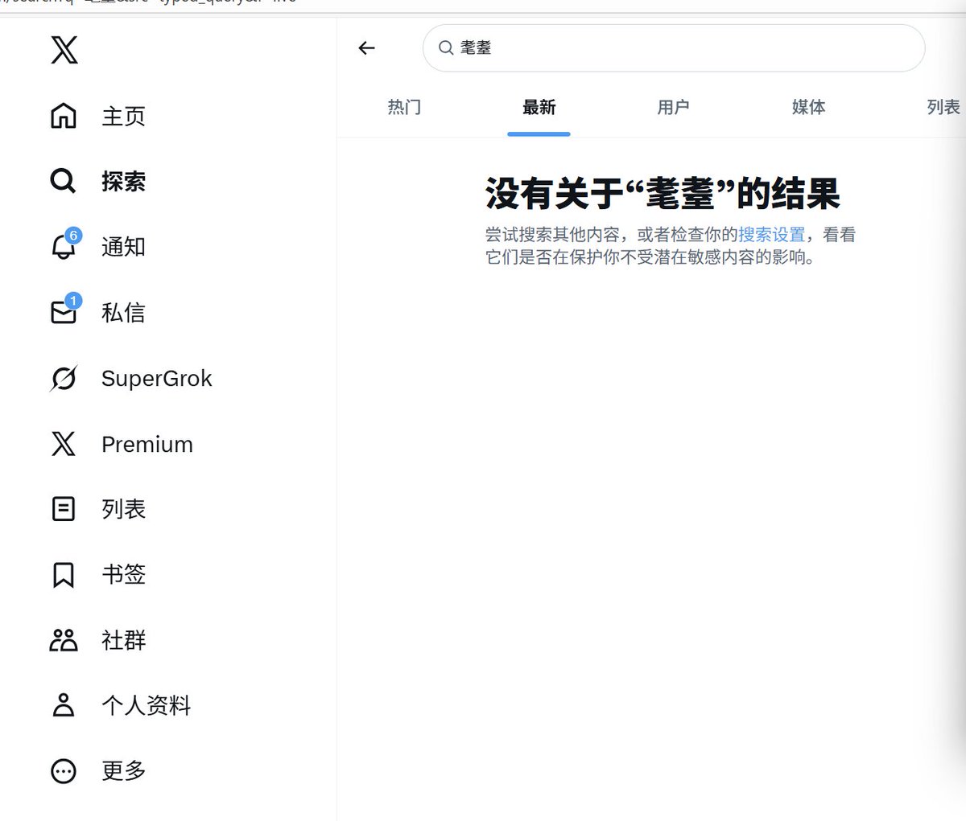Go back using the left arrow
Screen dimensions: 966x821
pyautogui.click(x=367, y=48)
